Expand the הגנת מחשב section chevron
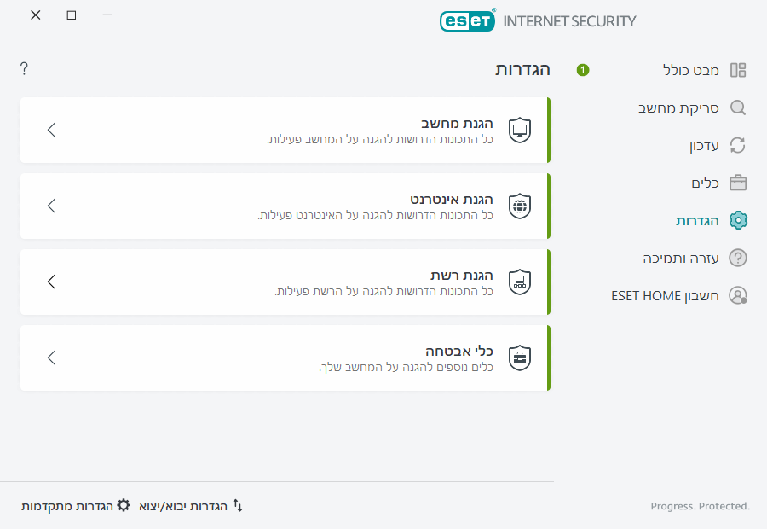767x529 pixels. tap(52, 130)
